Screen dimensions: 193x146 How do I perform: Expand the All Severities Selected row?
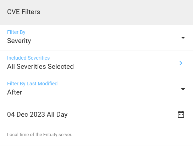click(x=96, y=63)
